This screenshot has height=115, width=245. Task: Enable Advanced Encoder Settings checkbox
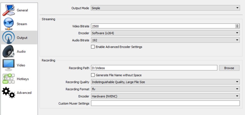coord(93,47)
